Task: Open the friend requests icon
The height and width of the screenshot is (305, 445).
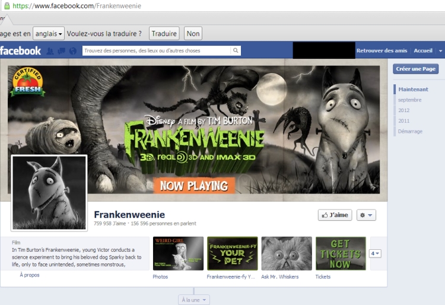Action: coord(50,51)
